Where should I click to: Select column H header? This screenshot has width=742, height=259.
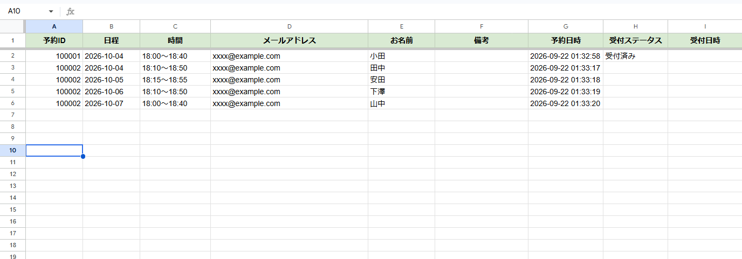[635, 26]
